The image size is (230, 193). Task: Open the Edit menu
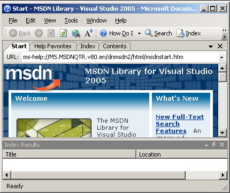coord(30,20)
